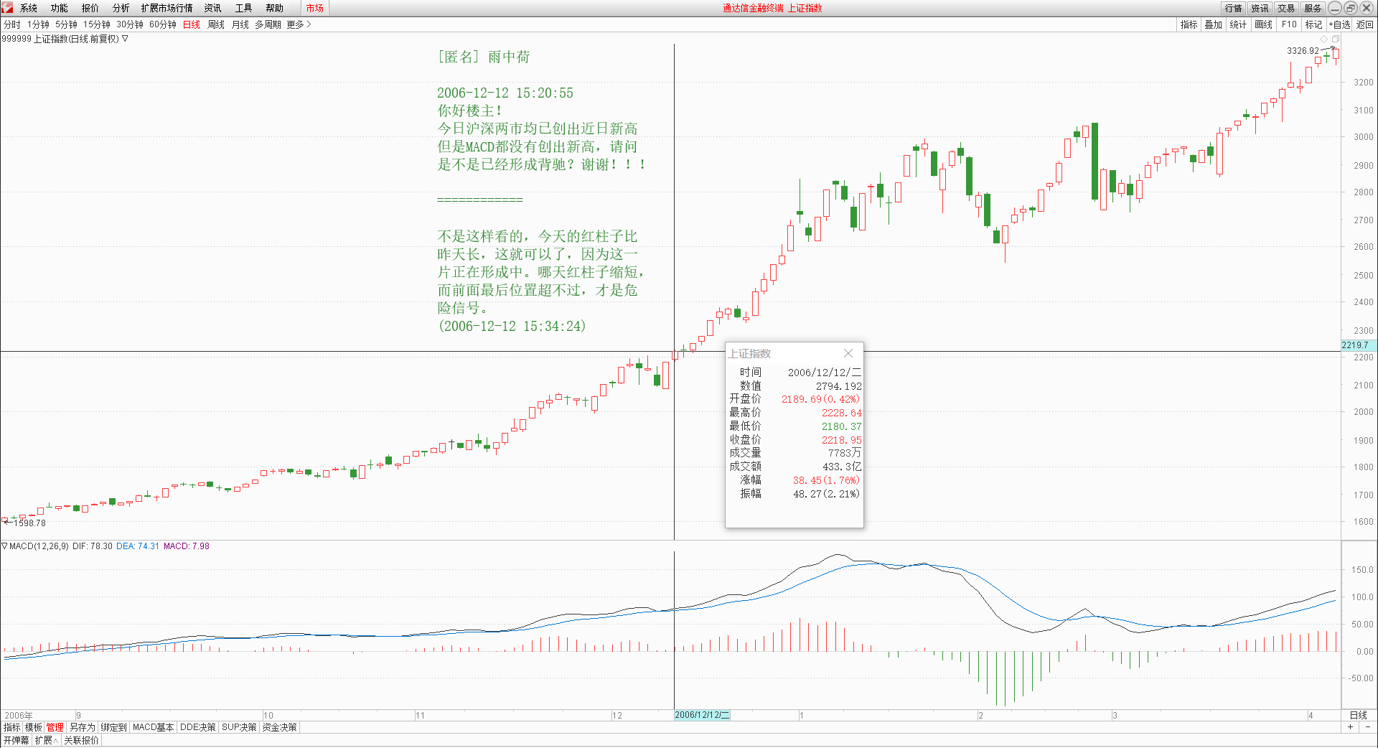Screen dimensions: 1378x748
Task: Collapse the MACD indicator panel
Action: [x=6, y=546]
